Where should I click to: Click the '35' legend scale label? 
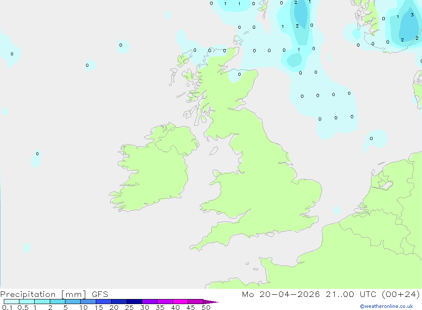pos(160,307)
